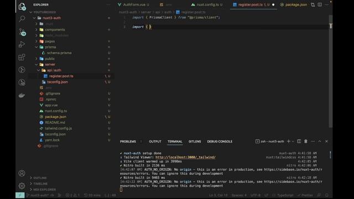Click the zsh - nuxt3-auth terminal label

point(270,142)
